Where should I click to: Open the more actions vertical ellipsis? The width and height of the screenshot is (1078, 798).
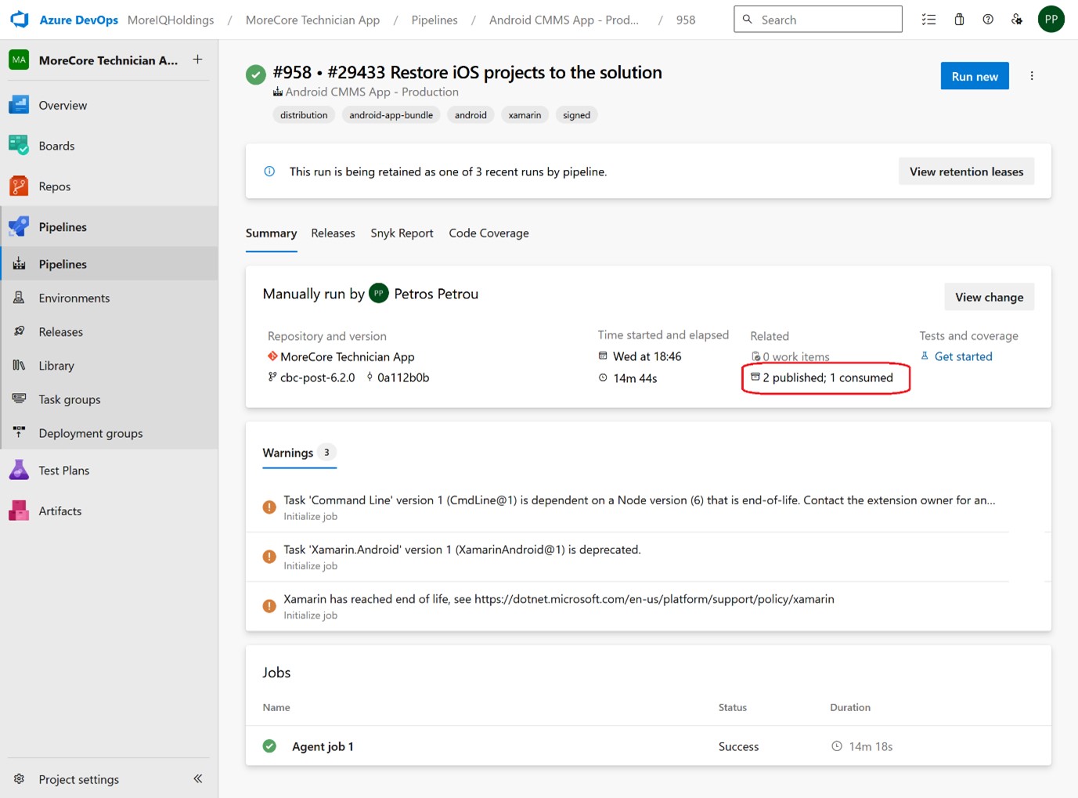coord(1032,76)
